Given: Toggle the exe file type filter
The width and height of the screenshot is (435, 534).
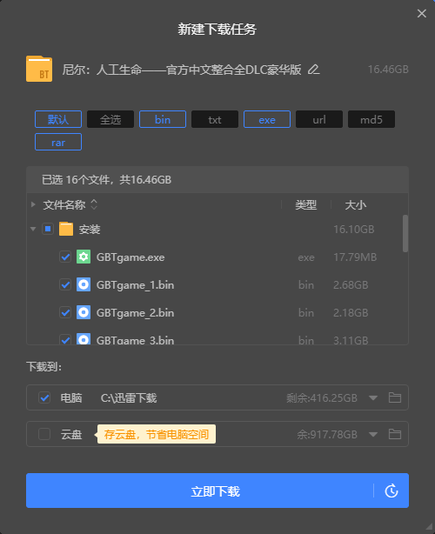Looking at the screenshot, I should (267, 119).
